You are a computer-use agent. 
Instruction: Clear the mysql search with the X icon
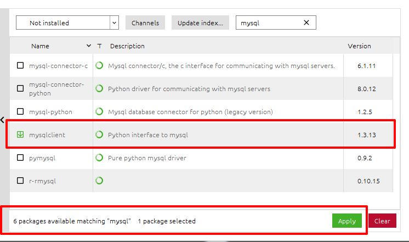point(306,22)
